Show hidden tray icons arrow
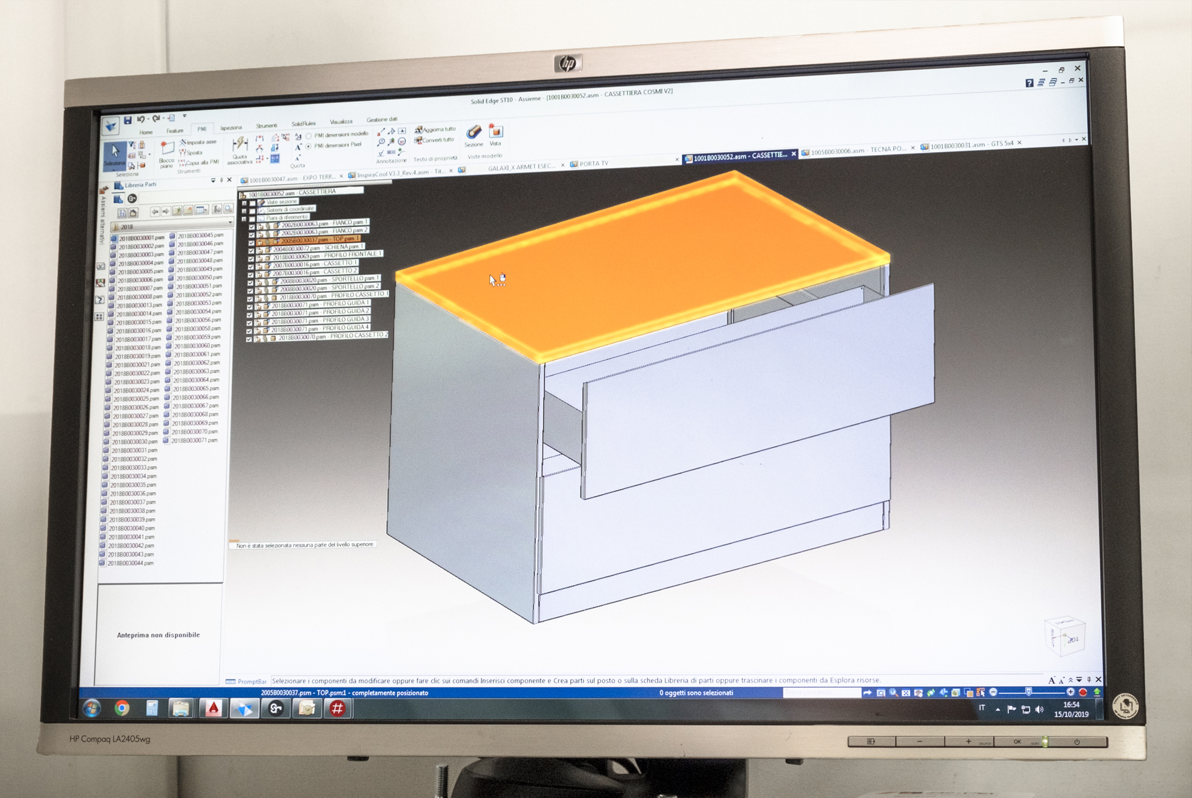This screenshot has height=798, width=1192. (998, 709)
